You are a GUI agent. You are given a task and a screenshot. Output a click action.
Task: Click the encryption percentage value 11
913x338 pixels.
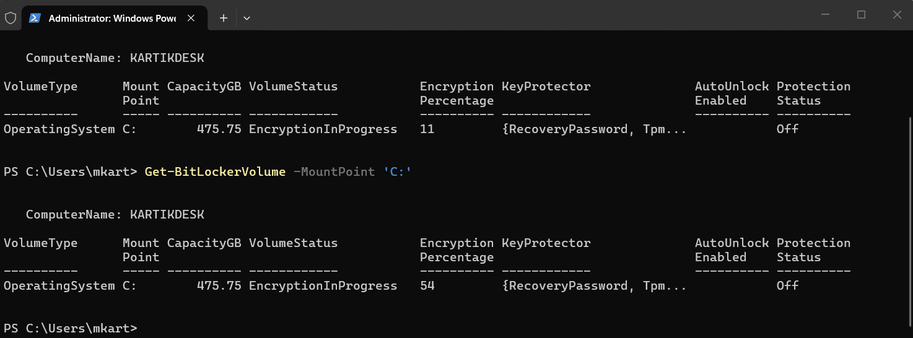coord(427,129)
